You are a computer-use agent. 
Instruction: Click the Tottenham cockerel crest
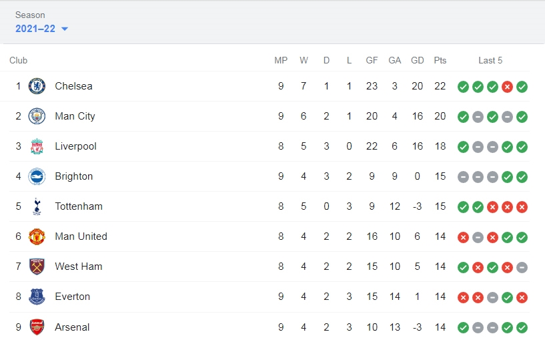tap(37, 206)
